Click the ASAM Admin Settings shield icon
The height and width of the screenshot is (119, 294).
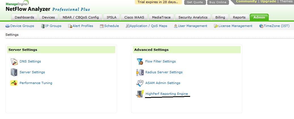pos(140,83)
